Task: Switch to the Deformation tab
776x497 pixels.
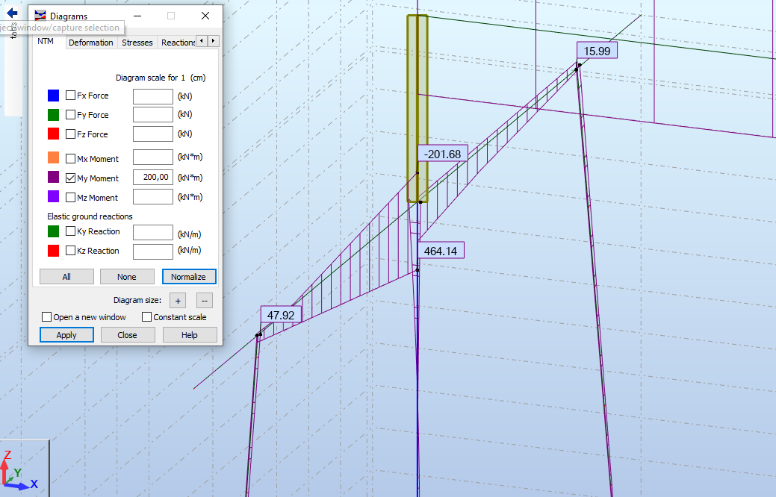Action: 91,43
